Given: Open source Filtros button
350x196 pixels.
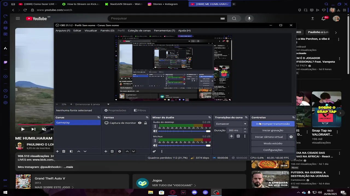Looking at the screenshot, I should pos(140,110).
